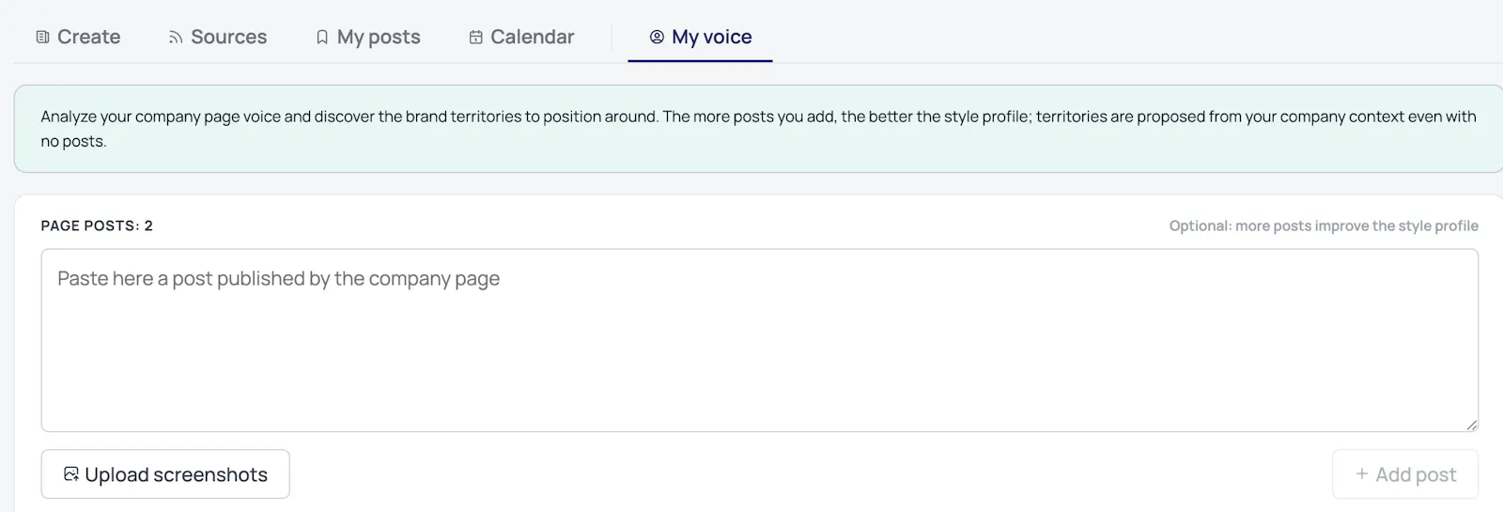The image size is (1503, 512).
Task: Go to the My posts tab
Action: point(368,37)
